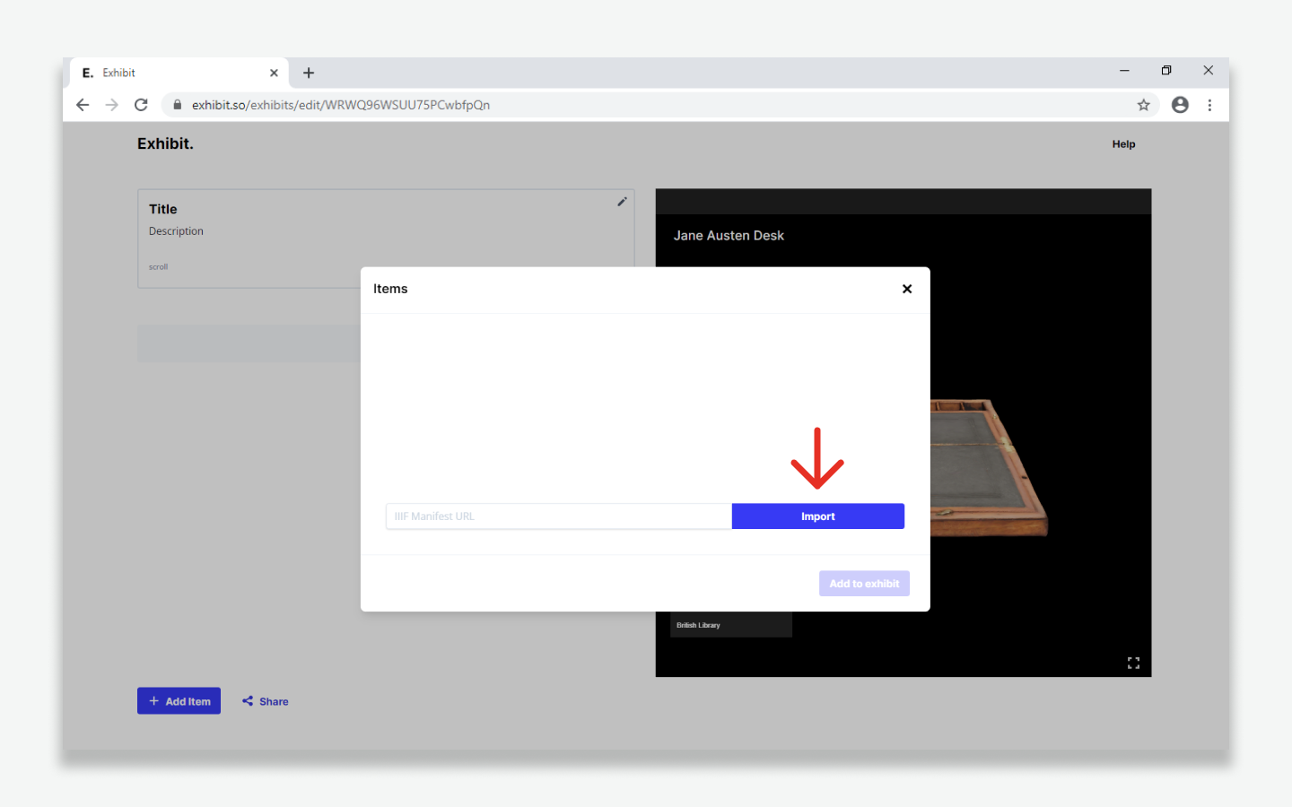Click the Exhibit. logo

pos(165,143)
